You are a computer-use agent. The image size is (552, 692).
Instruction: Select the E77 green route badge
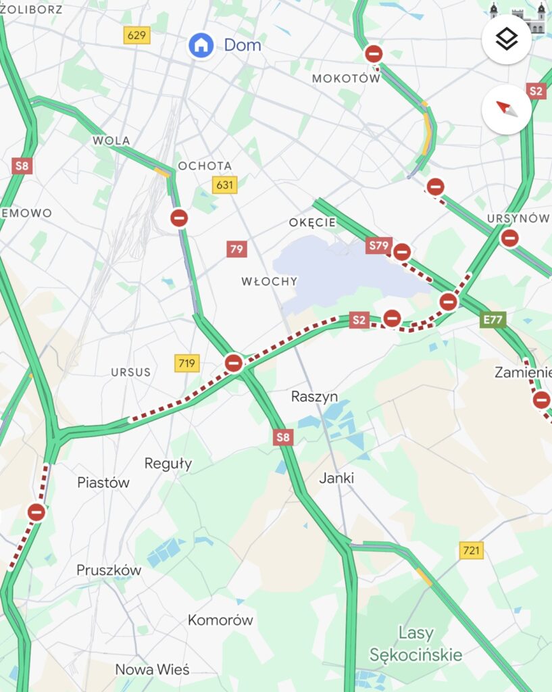point(493,319)
